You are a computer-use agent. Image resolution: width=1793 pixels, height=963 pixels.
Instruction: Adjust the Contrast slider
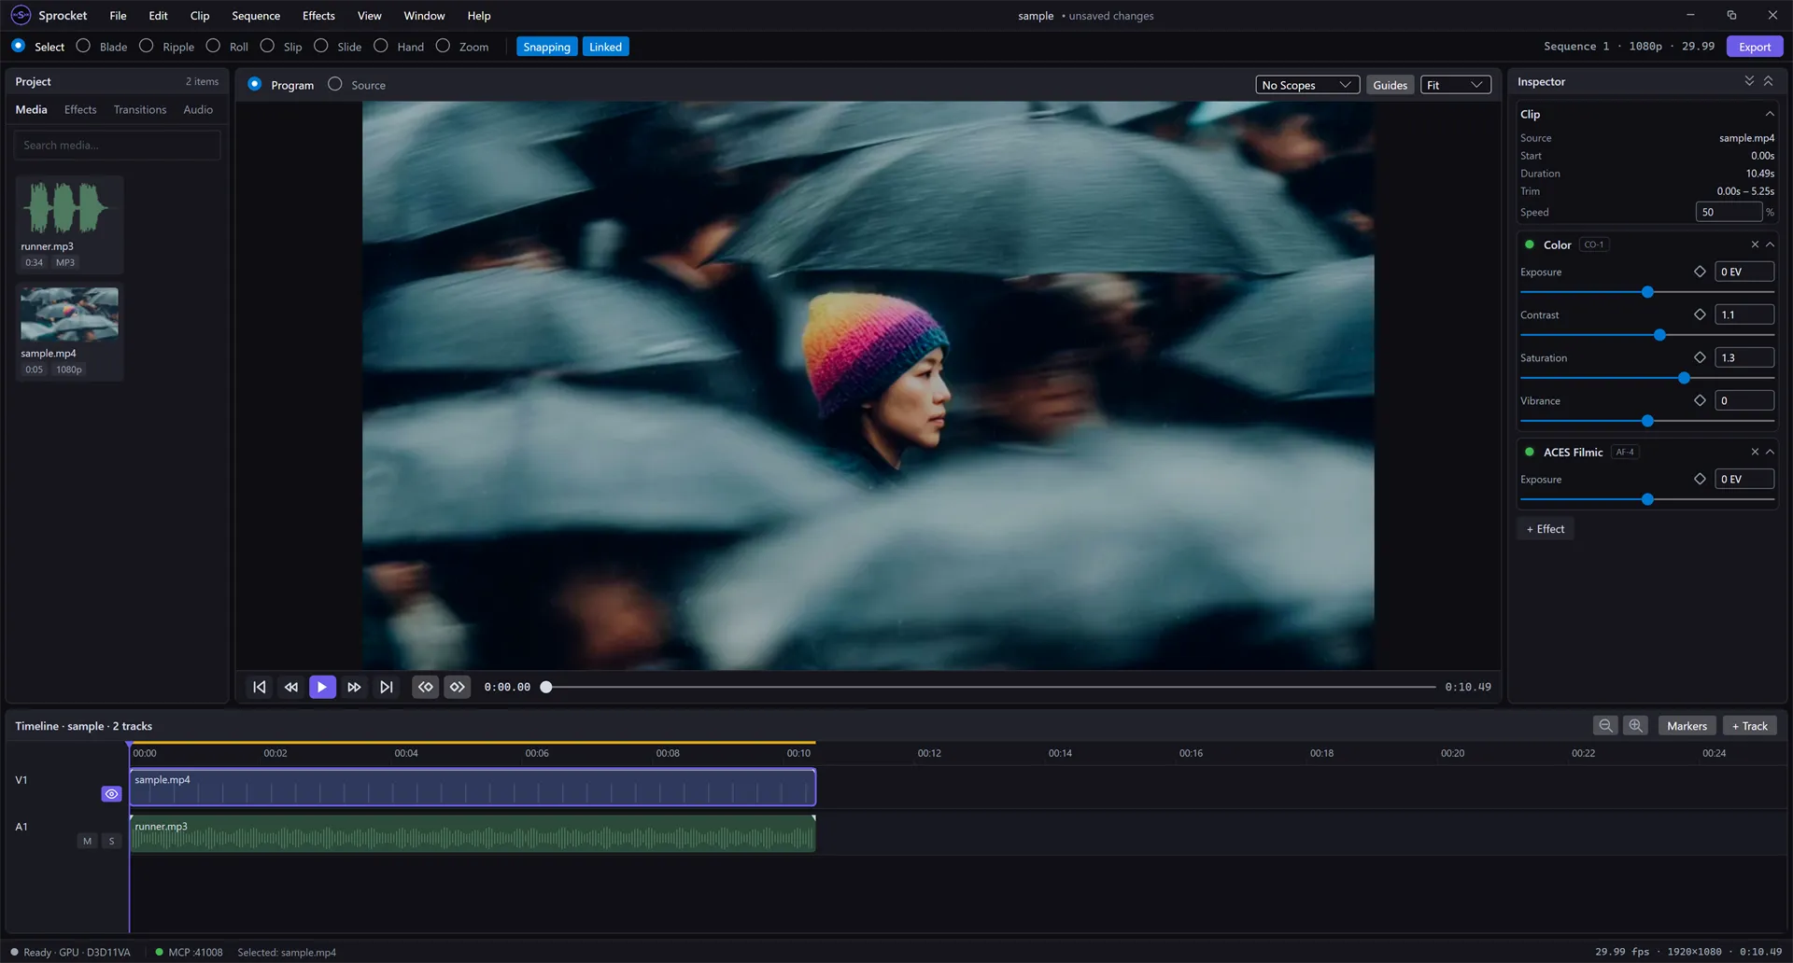click(1659, 335)
